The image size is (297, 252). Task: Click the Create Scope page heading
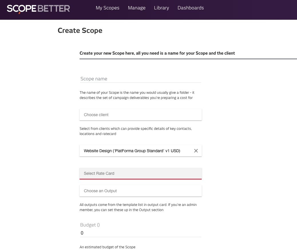[80, 31]
